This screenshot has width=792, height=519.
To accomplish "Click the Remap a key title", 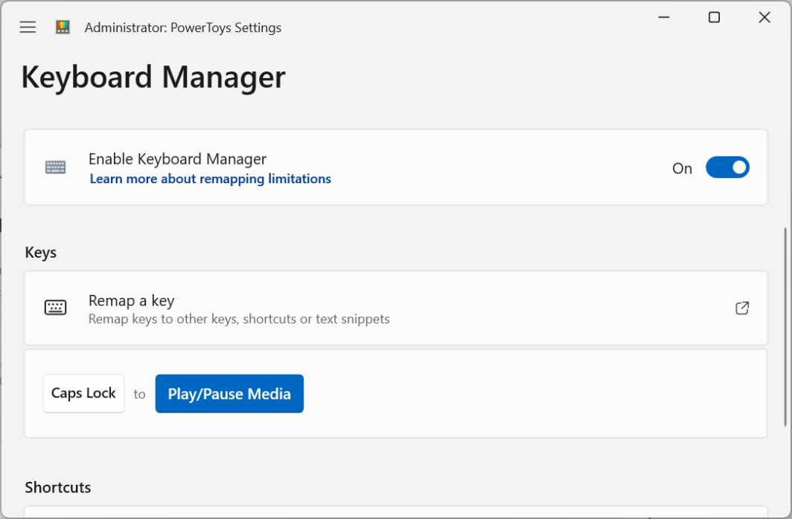I will tap(131, 301).
